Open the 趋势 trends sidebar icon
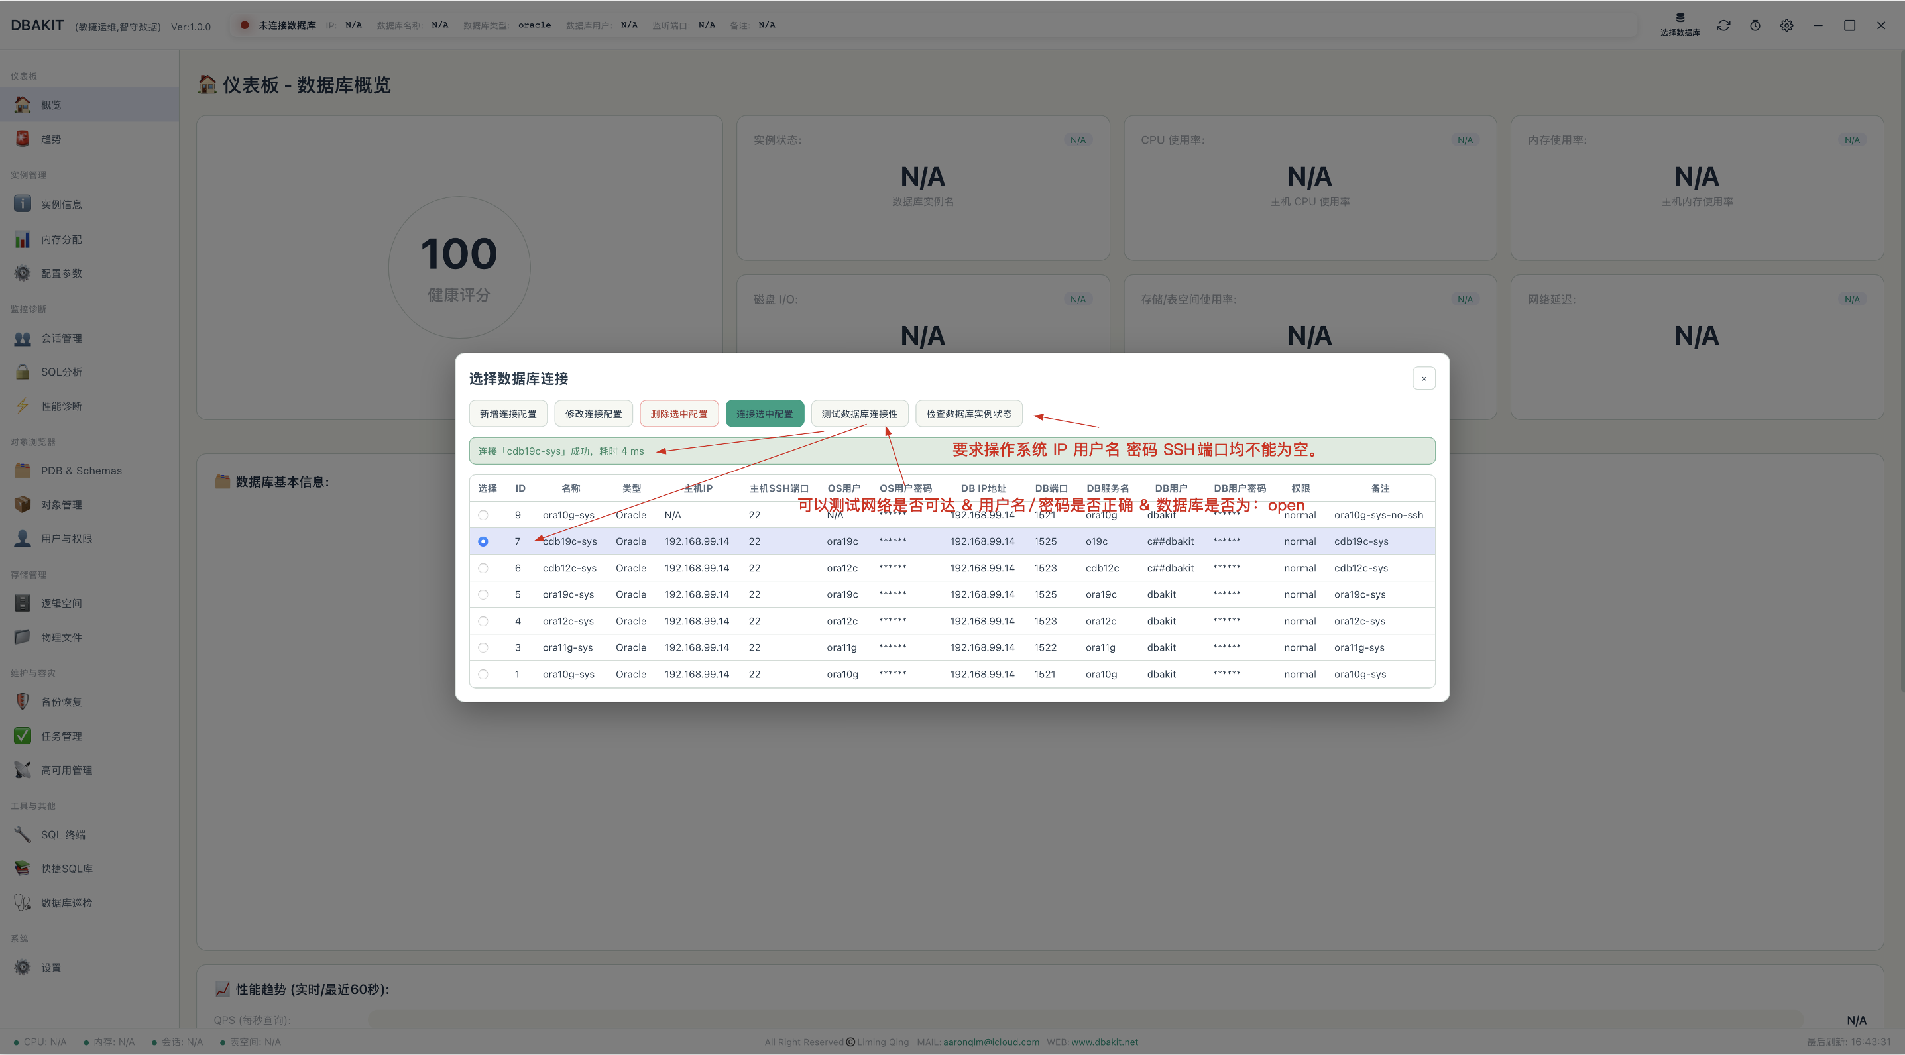Image resolution: width=1905 pixels, height=1055 pixels. [x=23, y=139]
